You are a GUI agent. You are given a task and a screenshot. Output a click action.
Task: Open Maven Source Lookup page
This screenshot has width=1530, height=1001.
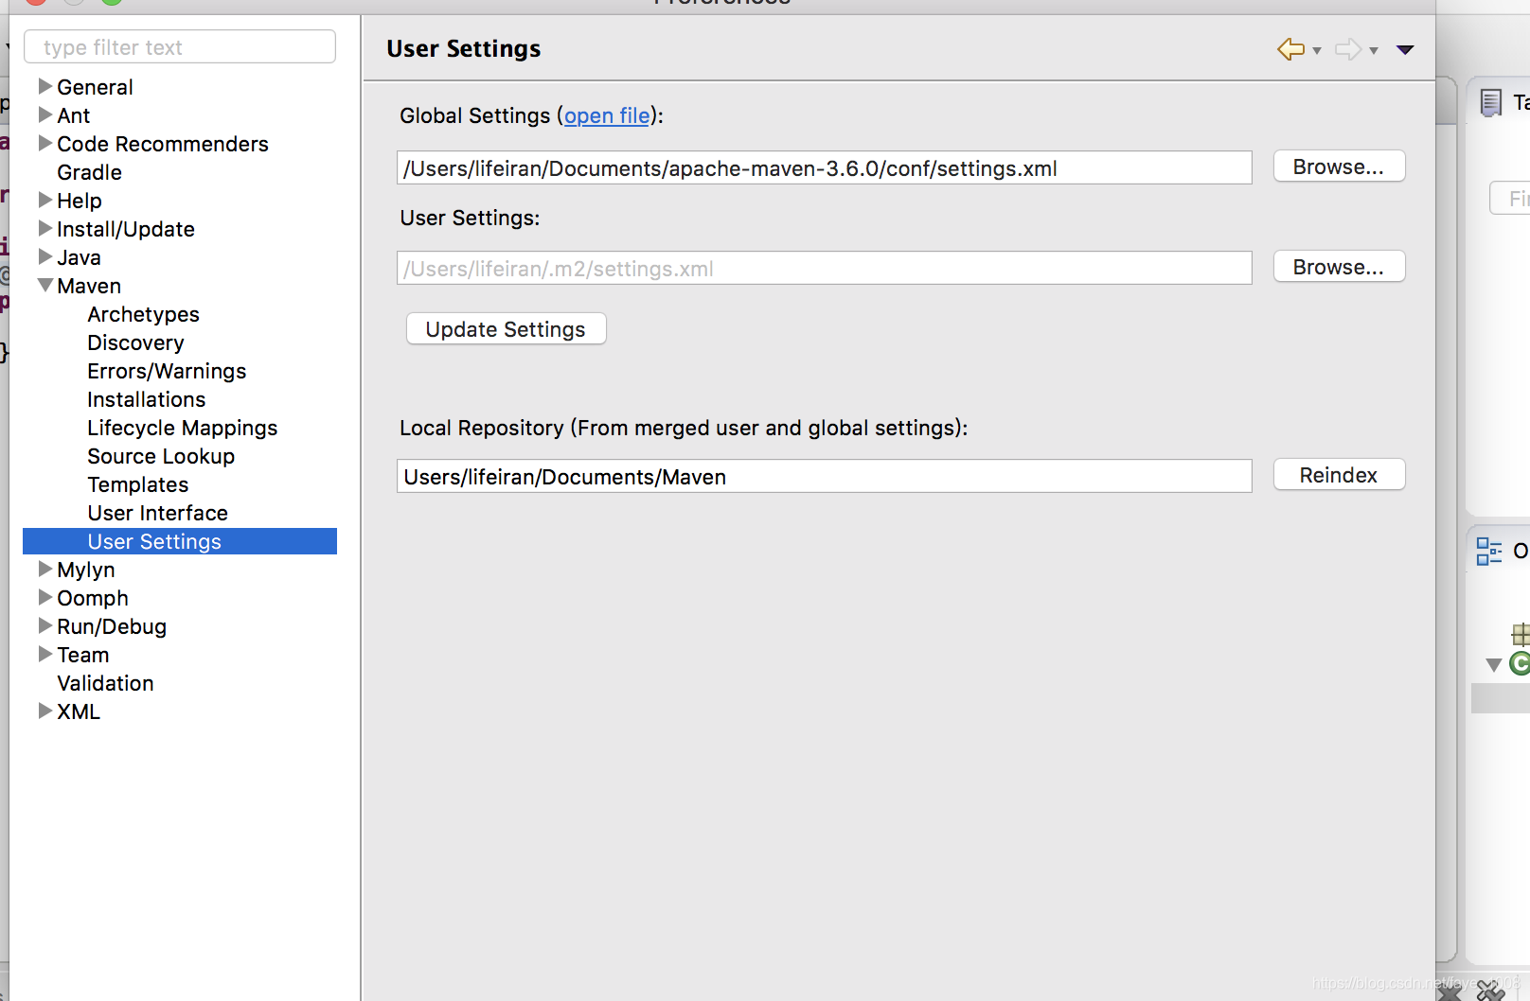161,456
